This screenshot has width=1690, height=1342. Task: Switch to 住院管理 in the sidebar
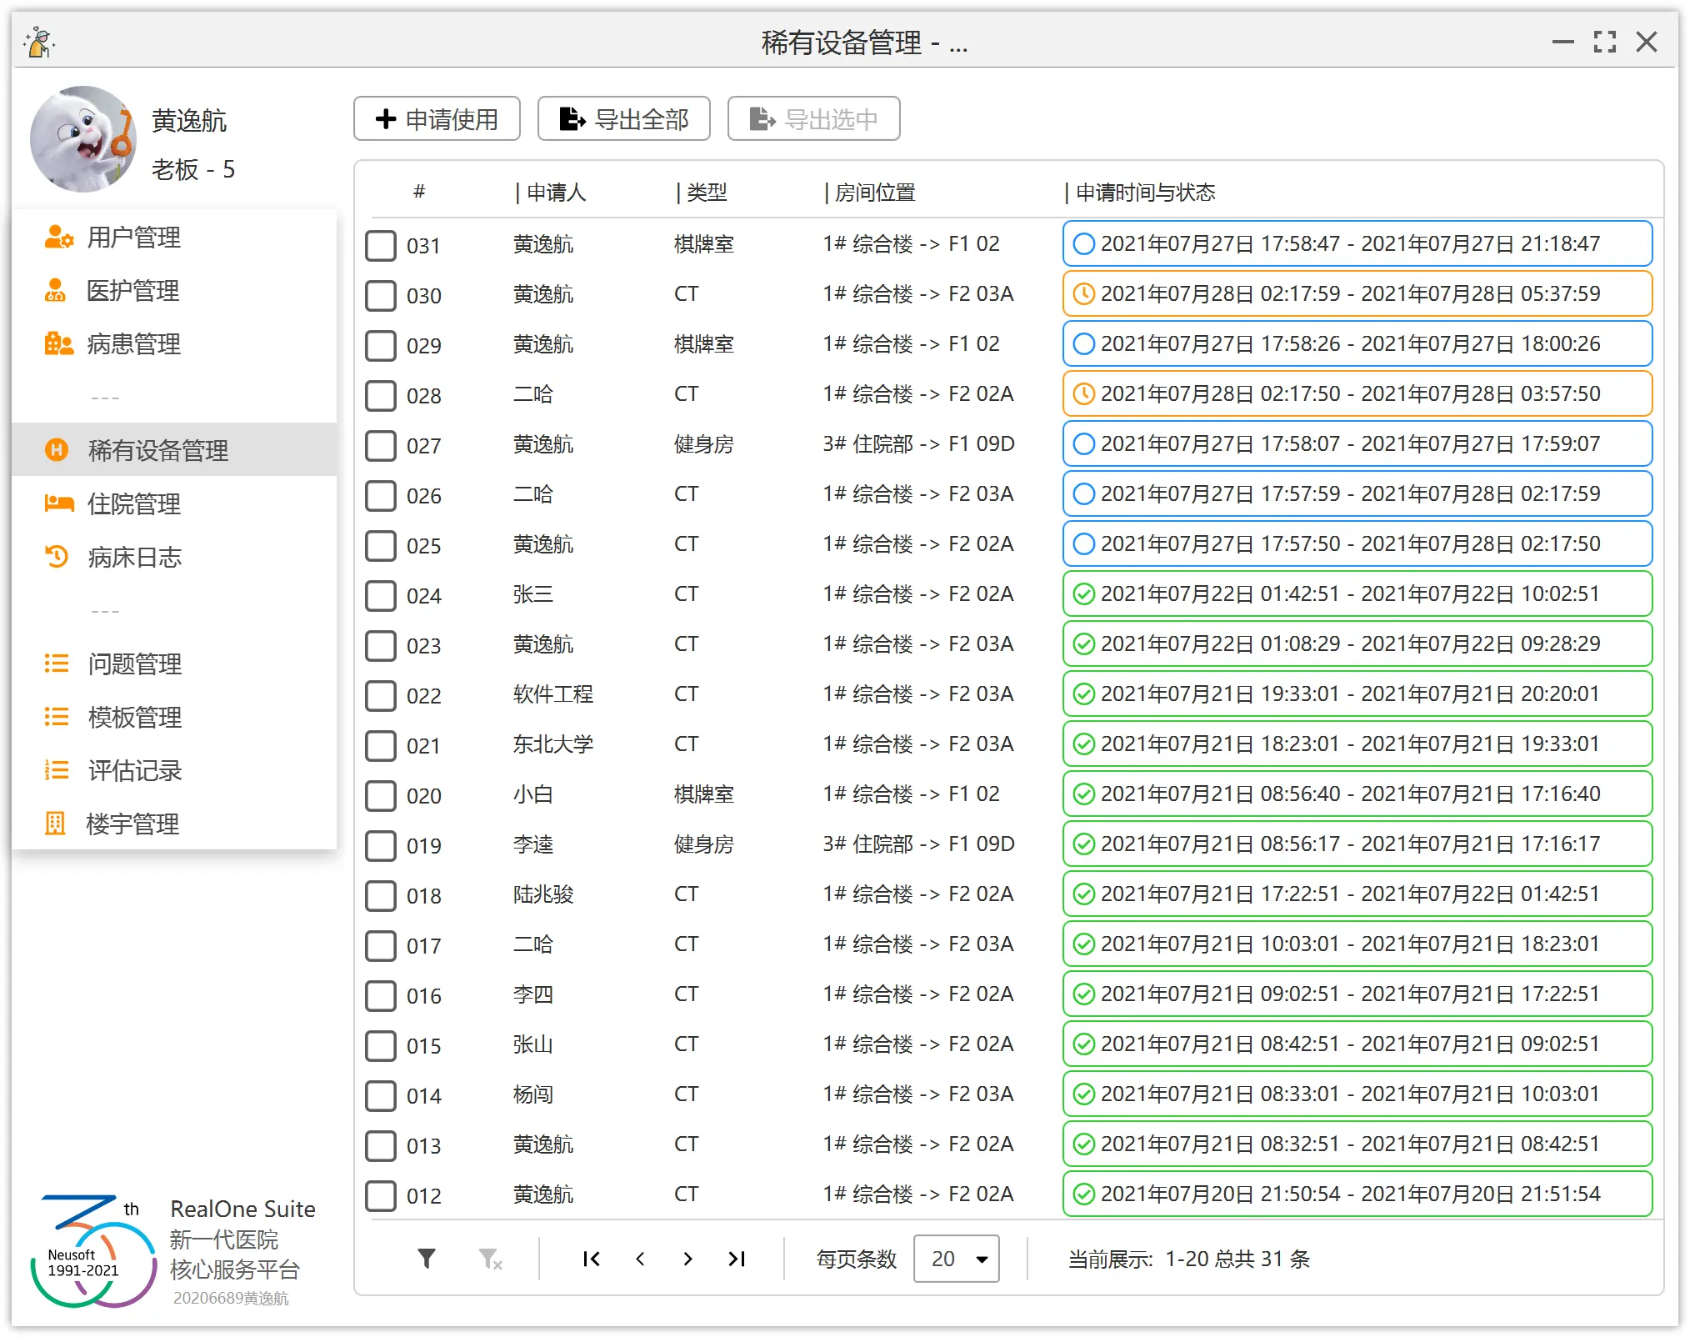click(x=133, y=503)
